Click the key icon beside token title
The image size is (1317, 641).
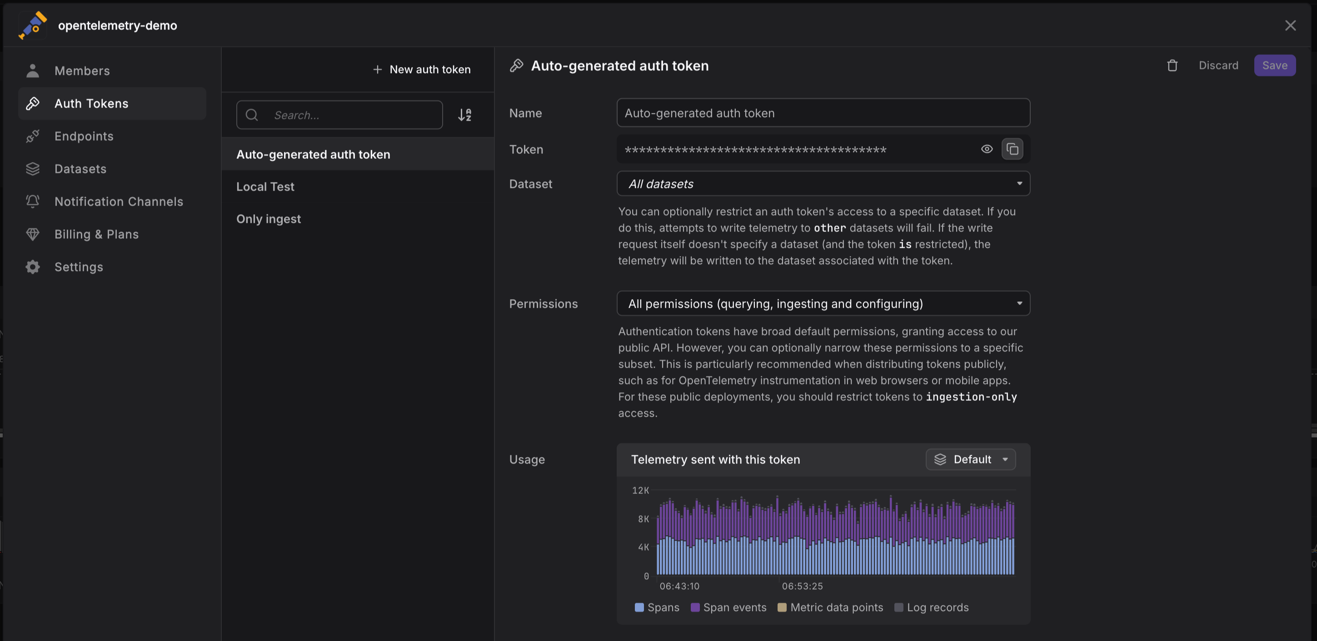coord(516,65)
